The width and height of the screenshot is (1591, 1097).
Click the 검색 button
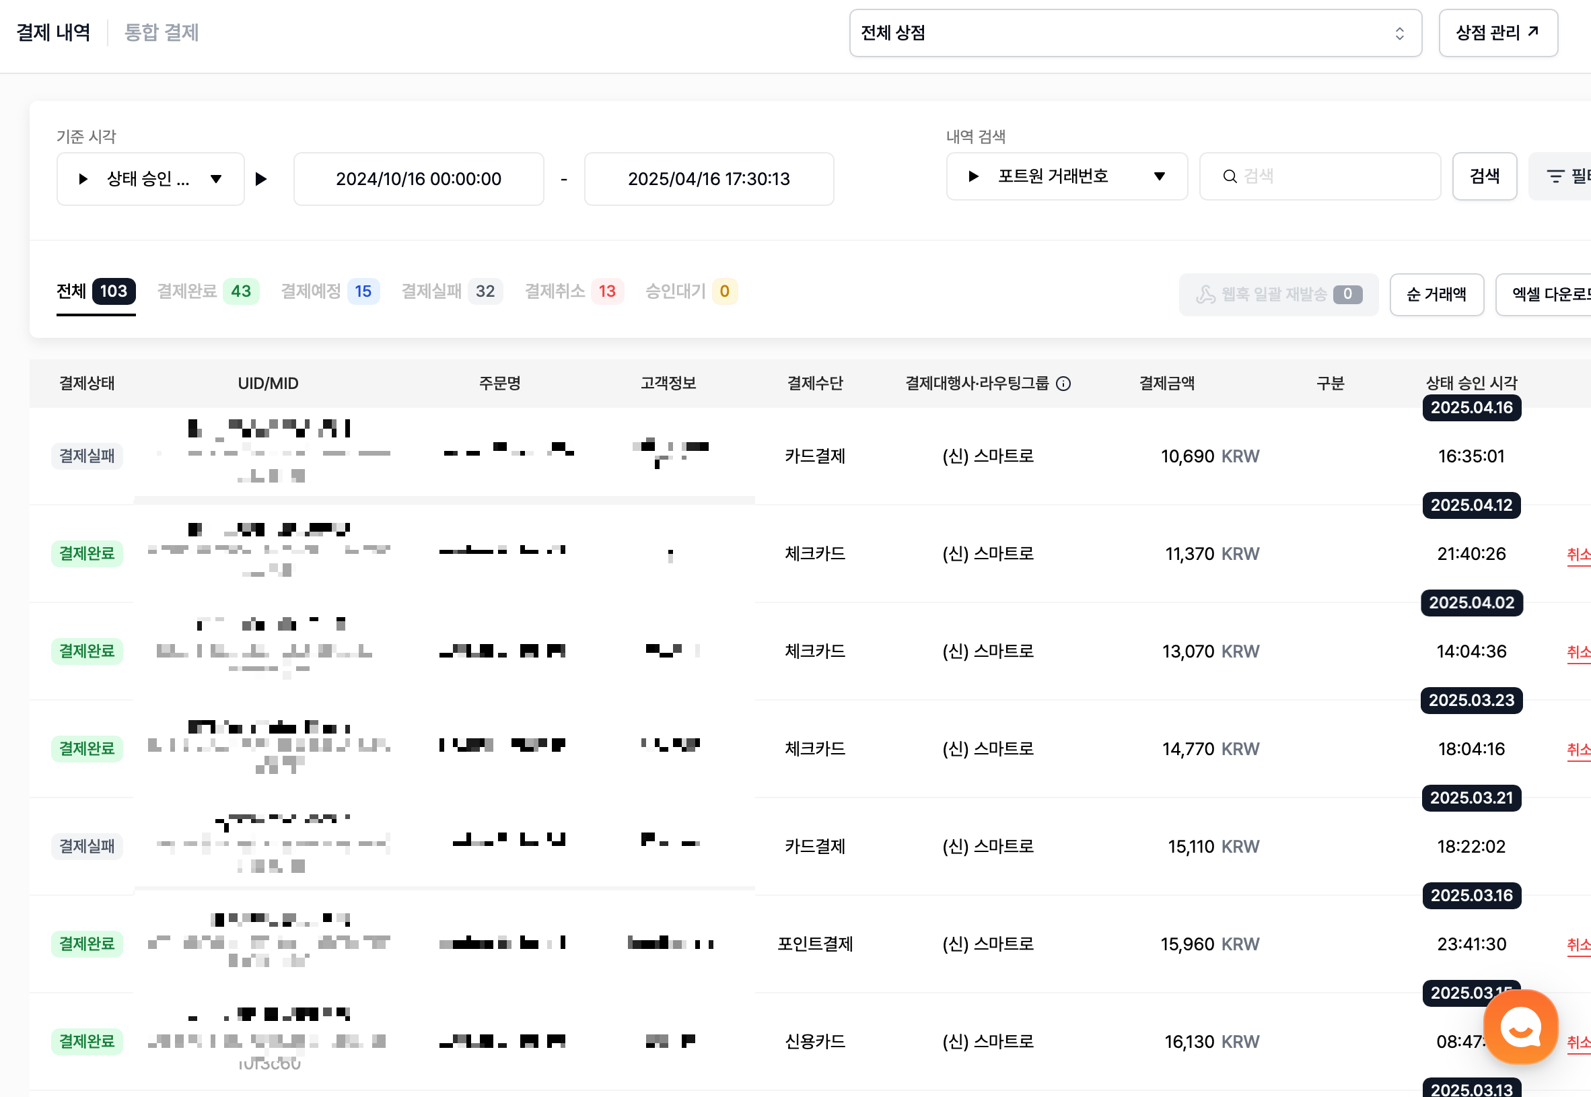pyautogui.click(x=1484, y=176)
